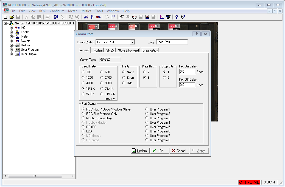The height and width of the screenshot is (187, 285).
Task: Click the speech bubble comm toolbar icon
Action: click(121, 17)
